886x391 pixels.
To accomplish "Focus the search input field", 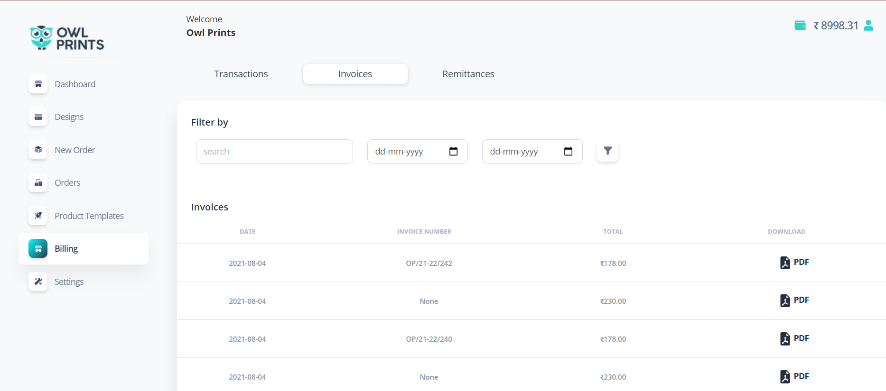I will click(x=274, y=151).
